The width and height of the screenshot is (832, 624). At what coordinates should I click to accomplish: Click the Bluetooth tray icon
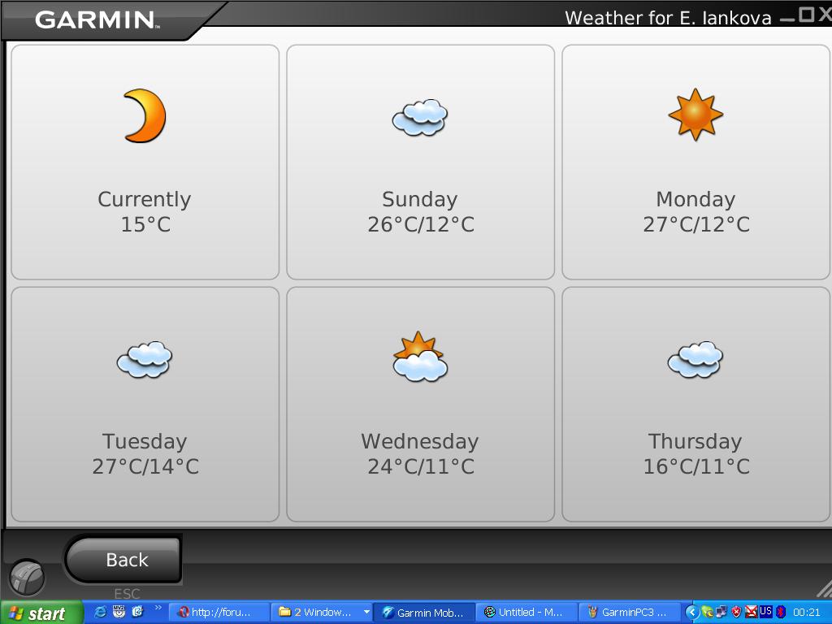coord(781,613)
